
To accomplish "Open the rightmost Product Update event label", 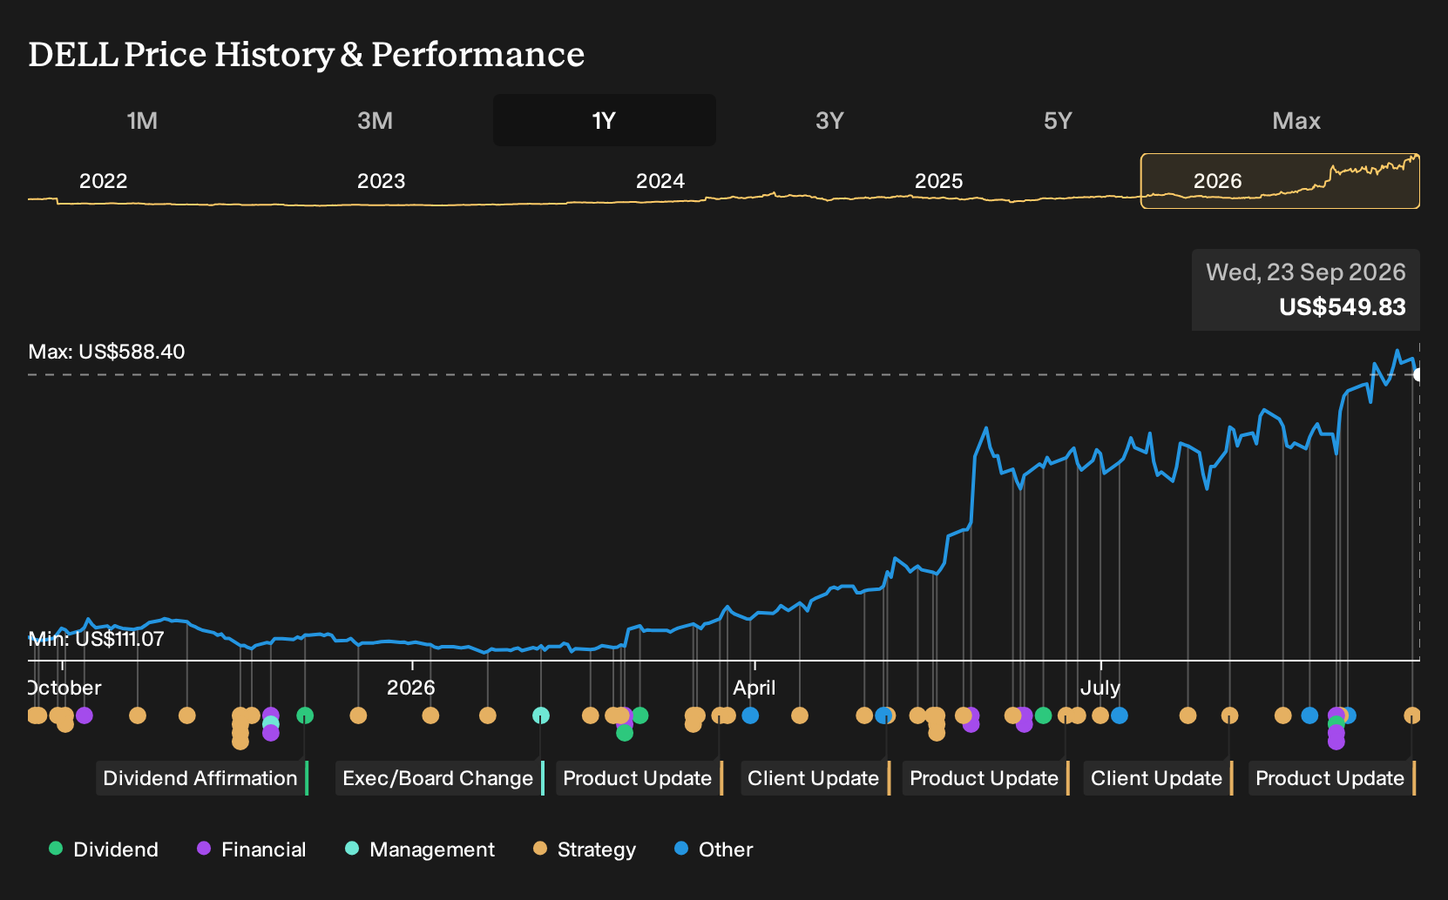I will tap(1332, 778).
